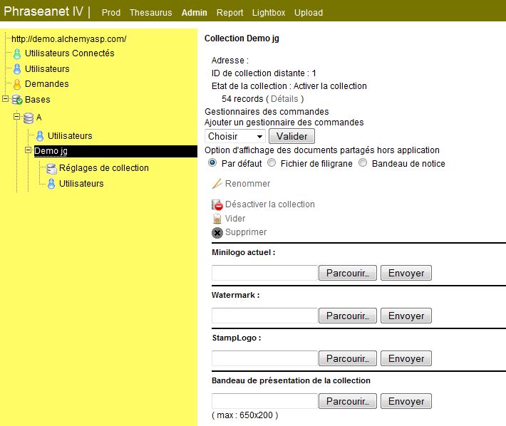506x426 pixels.
Task: Click Parcourir for Minilogo actuel
Action: click(x=348, y=273)
